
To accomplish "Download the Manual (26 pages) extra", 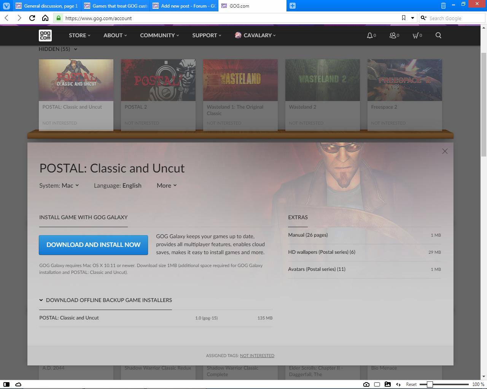I will [364, 235].
